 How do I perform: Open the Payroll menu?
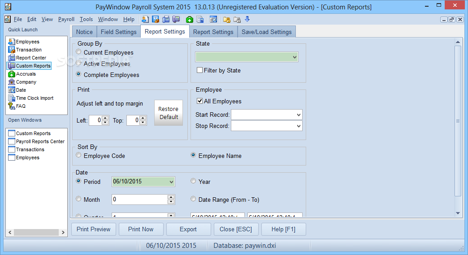(x=66, y=19)
